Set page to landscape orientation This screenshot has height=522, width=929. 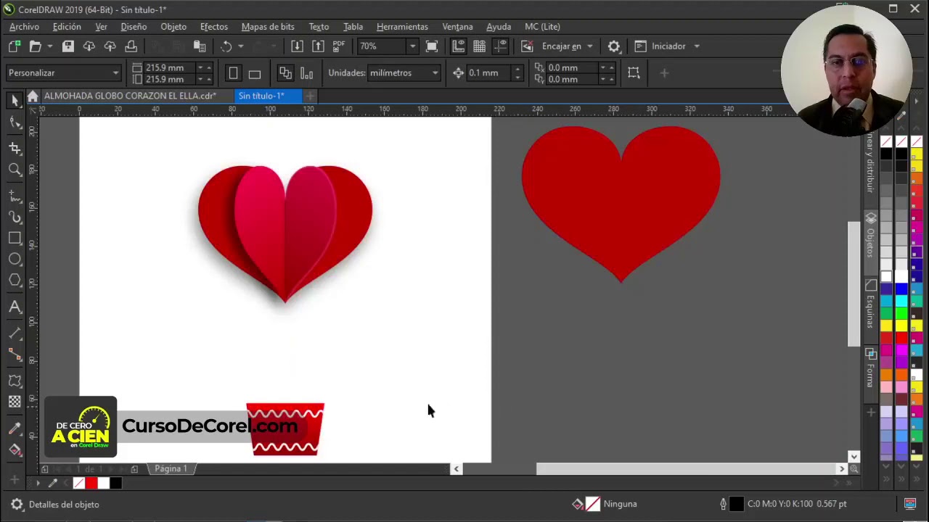254,73
